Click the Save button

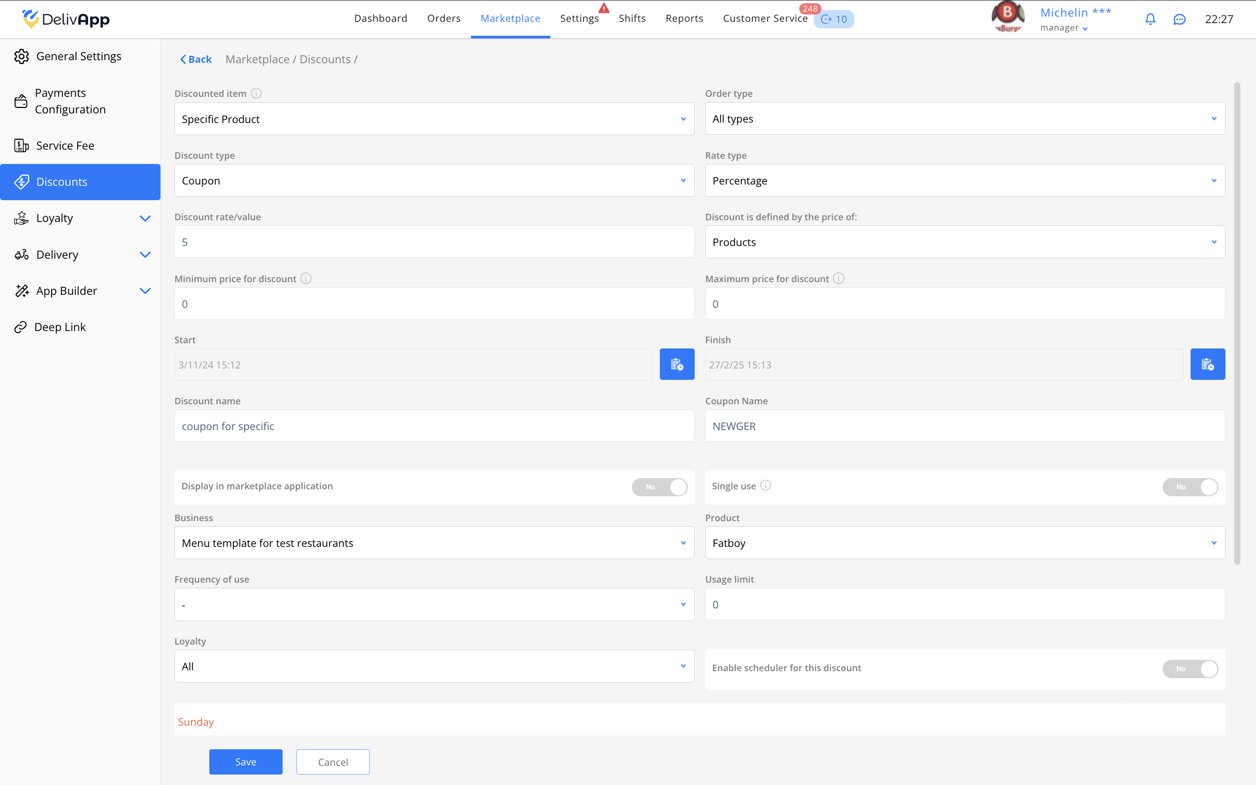(246, 761)
